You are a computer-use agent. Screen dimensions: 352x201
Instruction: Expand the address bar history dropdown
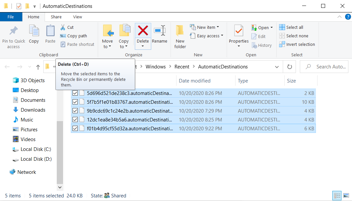tap(277, 67)
